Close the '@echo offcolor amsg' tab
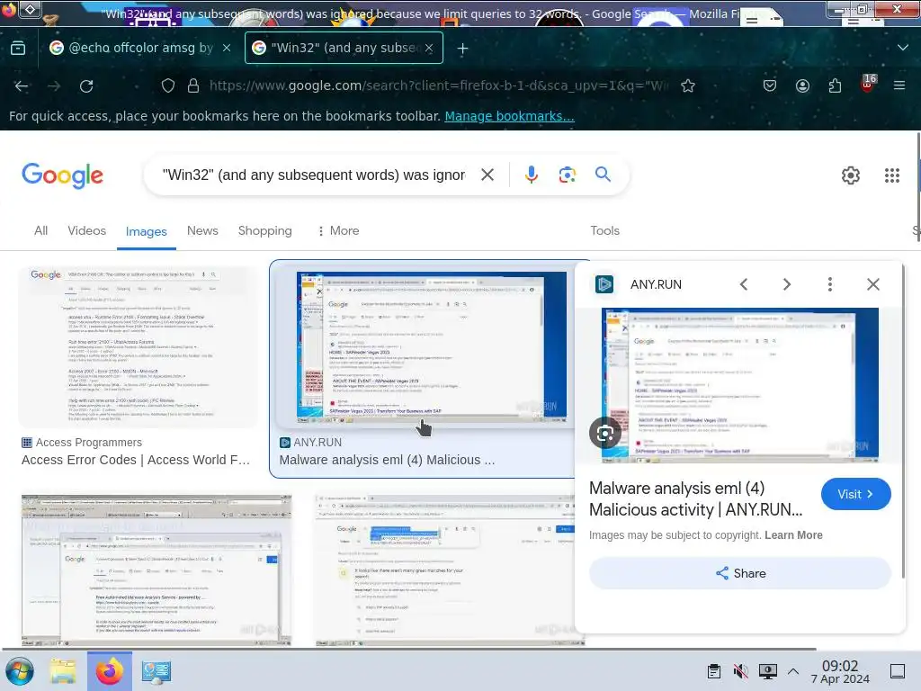Screen dimensions: 921x691 coord(227,49)
